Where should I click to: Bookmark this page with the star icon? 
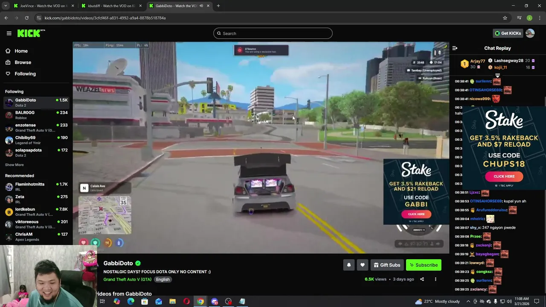(x=505, y=18)
